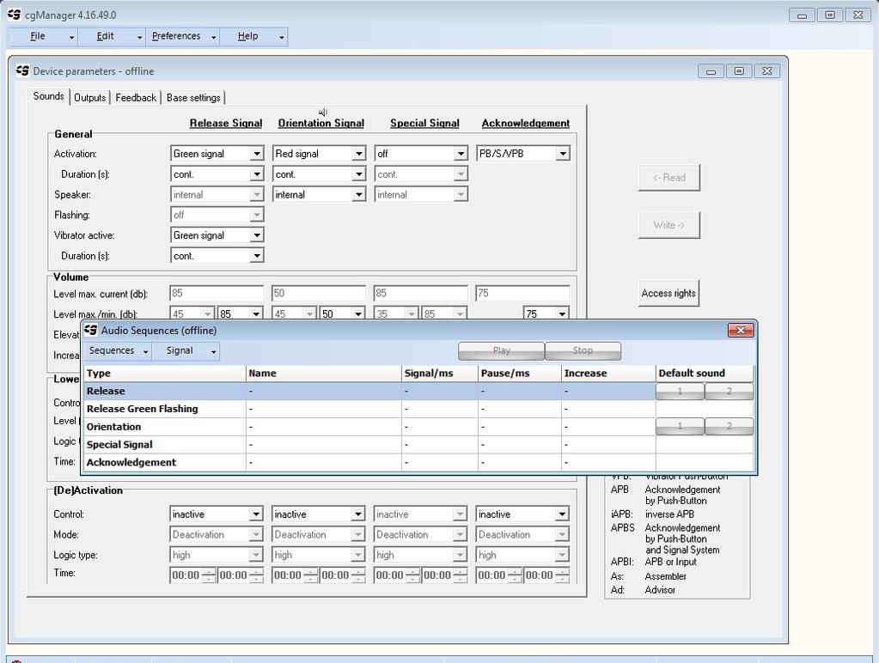This screenshot has width=879, height=663.
Task: Switch to the Outputs tab
Action: point(89,98)
